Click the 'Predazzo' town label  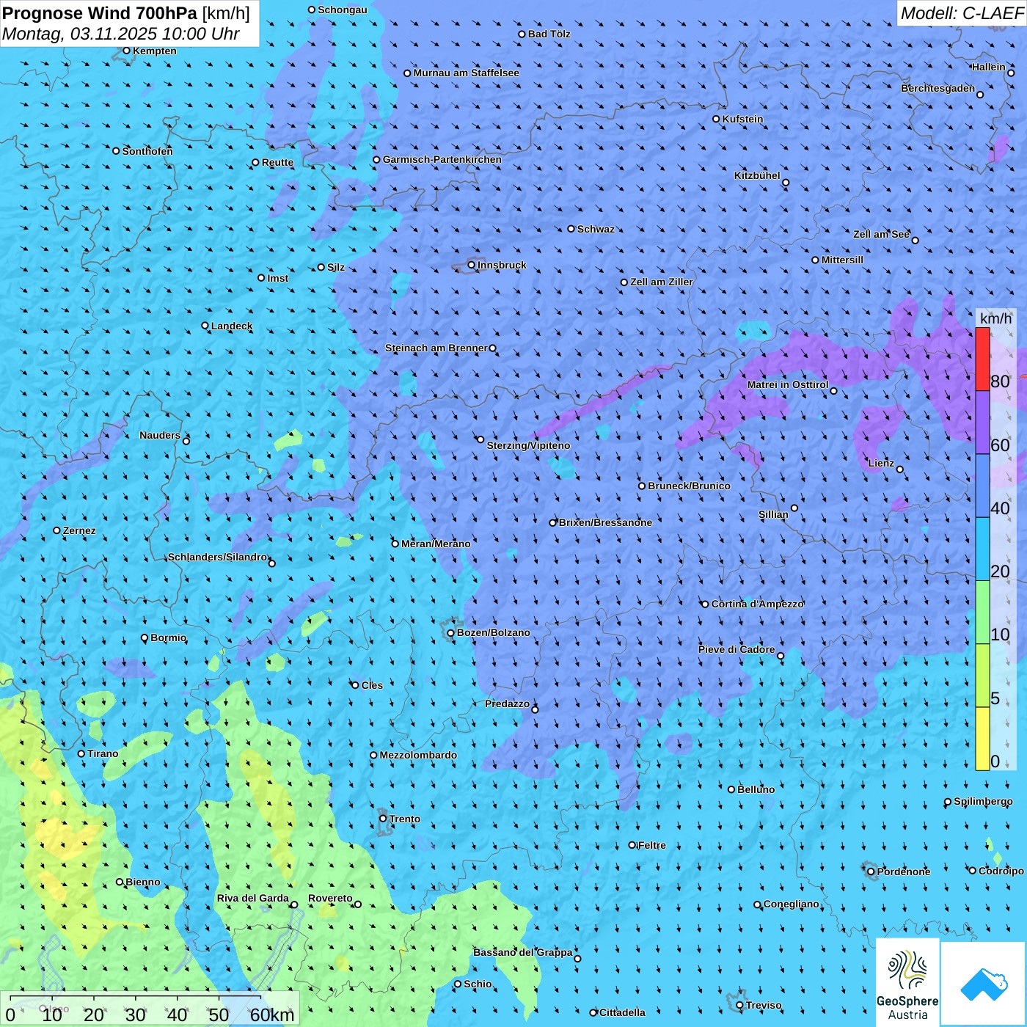tap(507, 703)
